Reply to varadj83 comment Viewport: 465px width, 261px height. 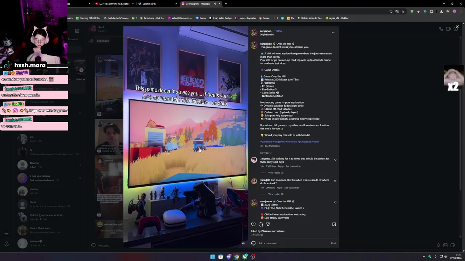tap(279, 188)
